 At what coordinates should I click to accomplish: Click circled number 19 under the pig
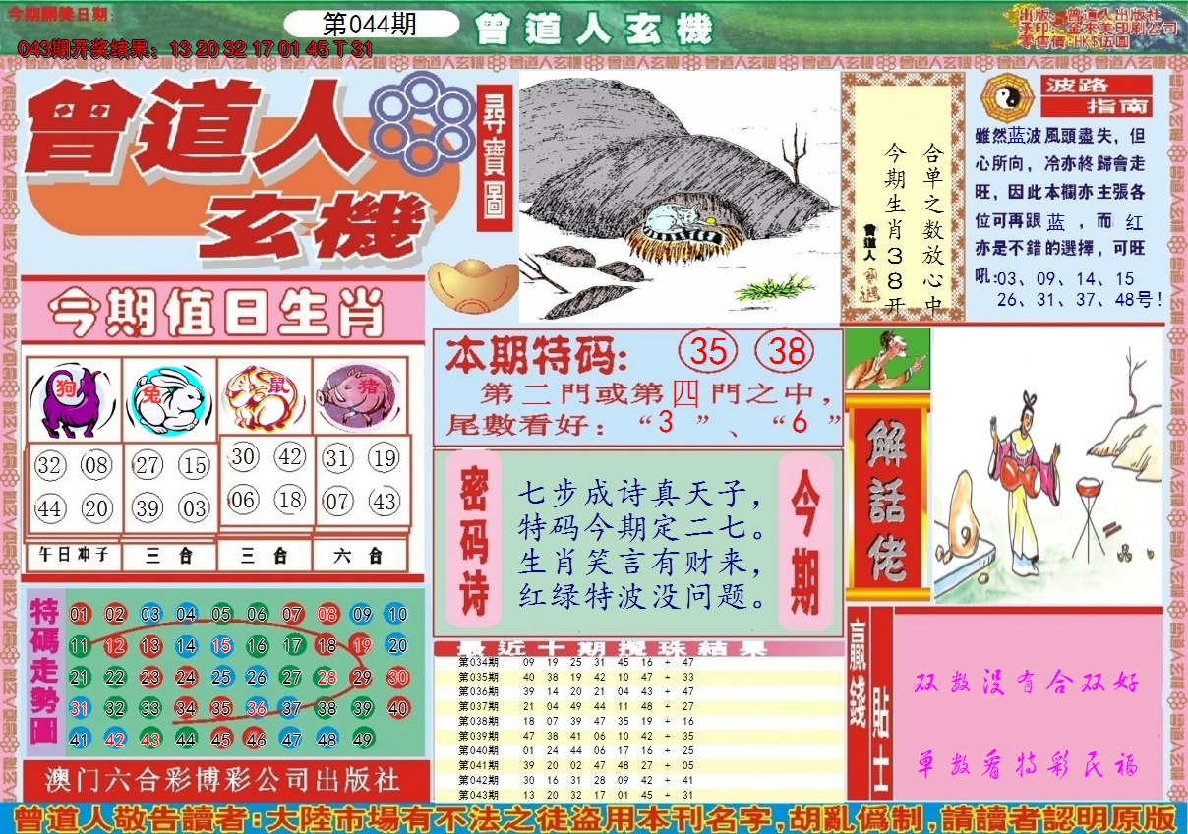[x=385, y=457]
